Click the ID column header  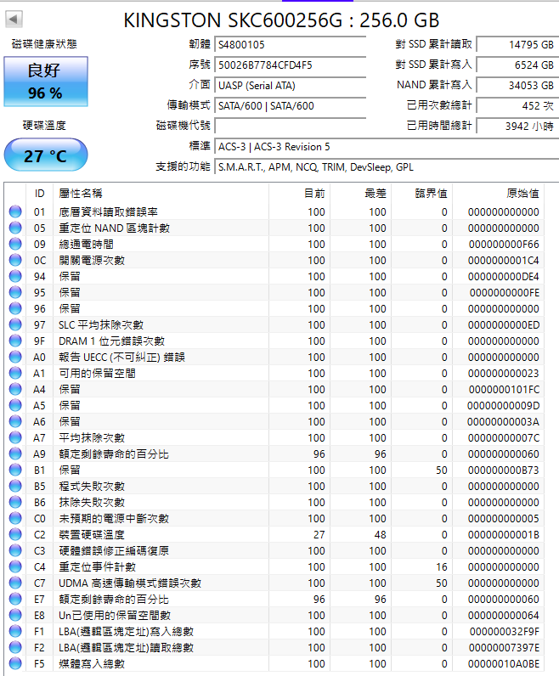[x=39, y=193]
